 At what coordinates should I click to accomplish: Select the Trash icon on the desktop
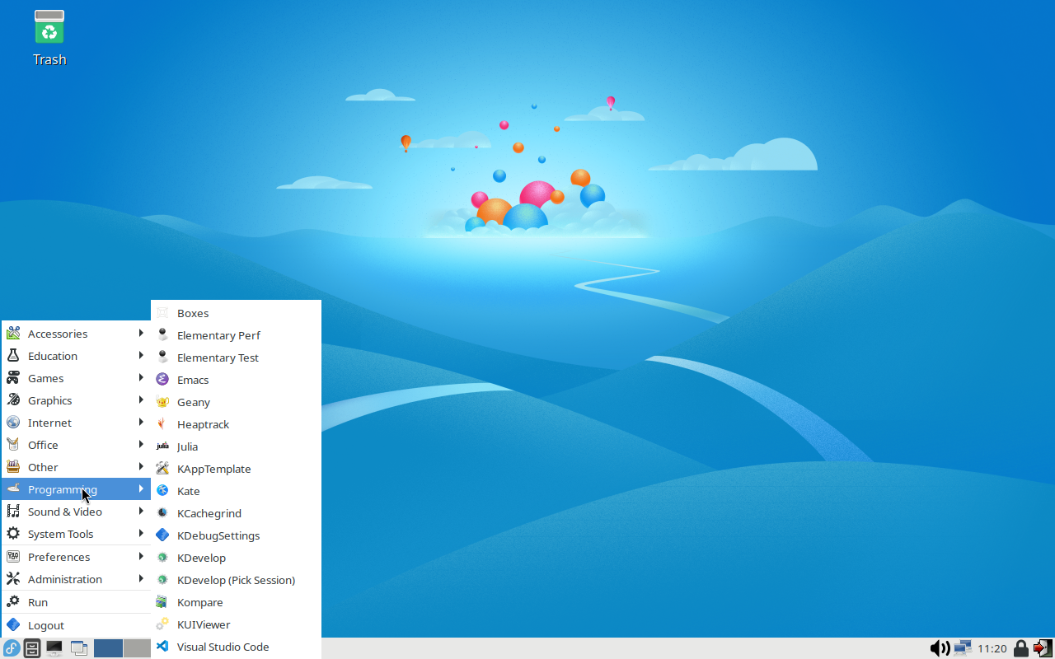point(49,38)
